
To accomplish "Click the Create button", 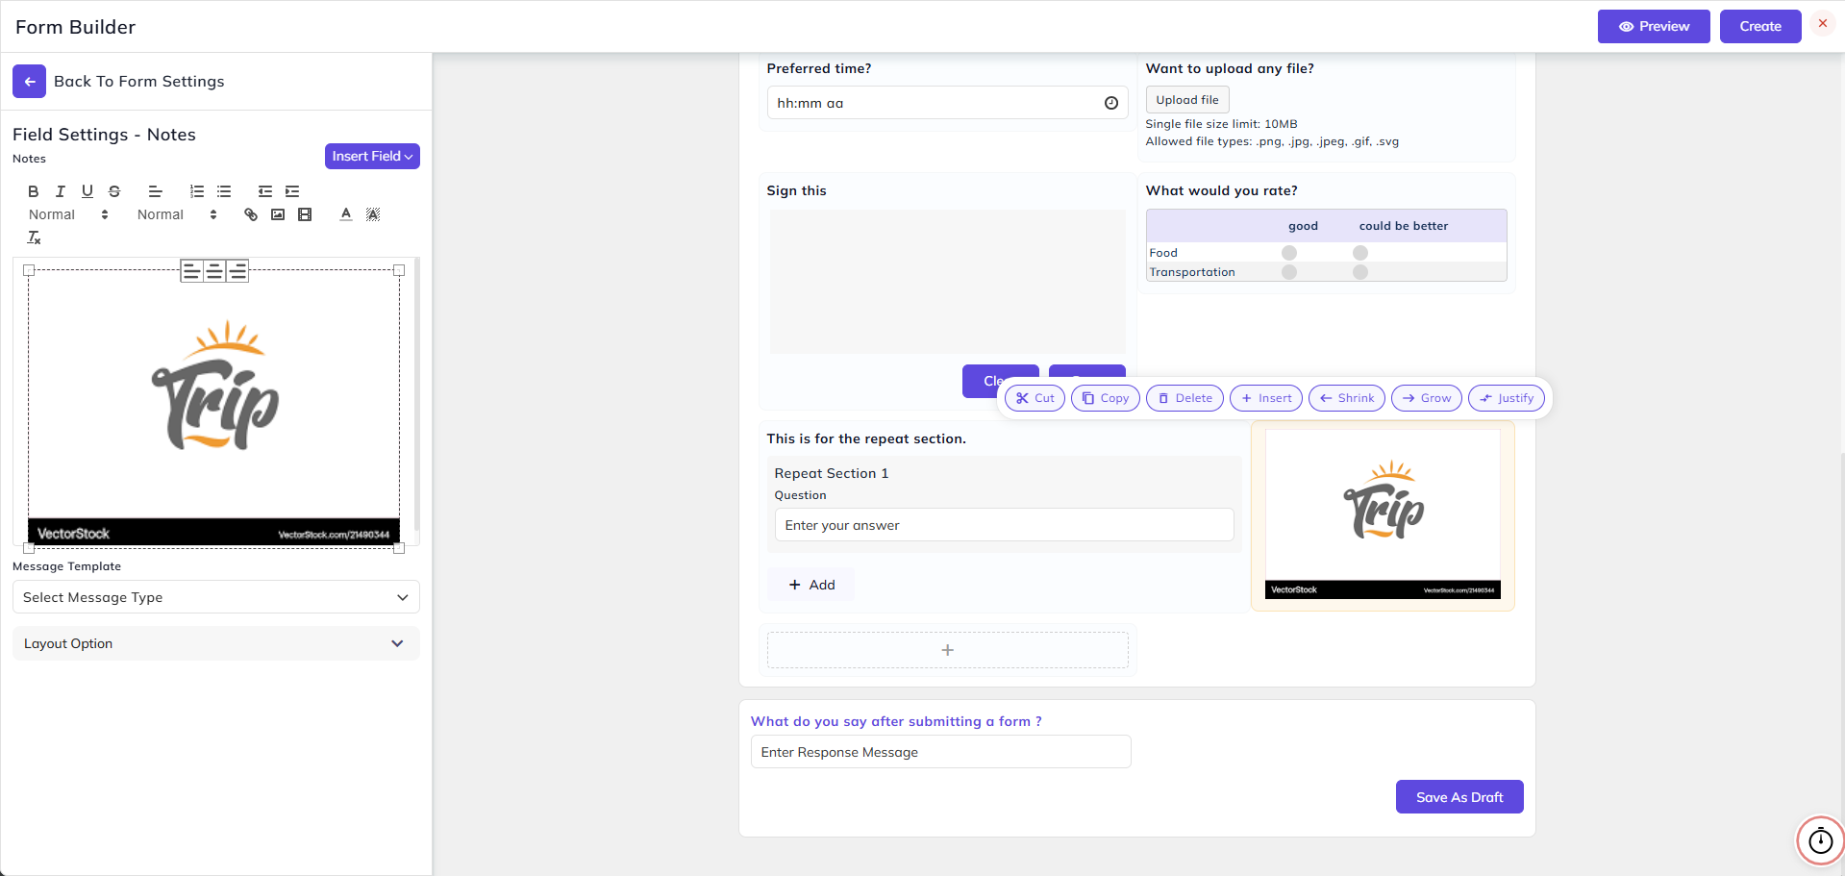I will [1760, 27].
